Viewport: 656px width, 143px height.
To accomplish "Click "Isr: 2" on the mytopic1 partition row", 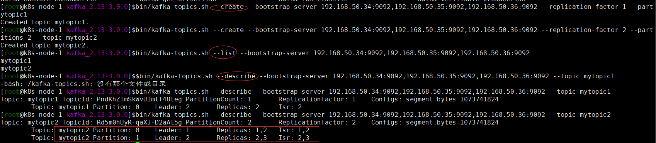I will click(x=290, y=107).
